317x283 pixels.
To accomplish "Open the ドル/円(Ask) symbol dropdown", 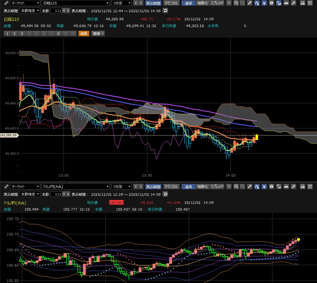I will coord(75,187).
